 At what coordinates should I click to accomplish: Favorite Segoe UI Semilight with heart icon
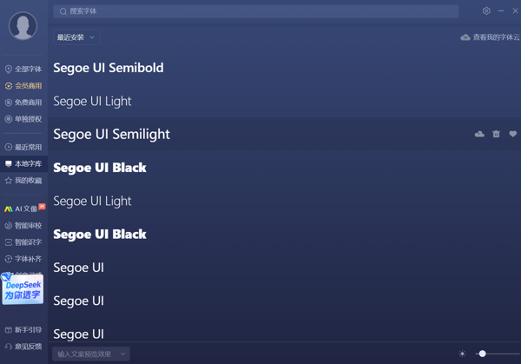point(512,135)
